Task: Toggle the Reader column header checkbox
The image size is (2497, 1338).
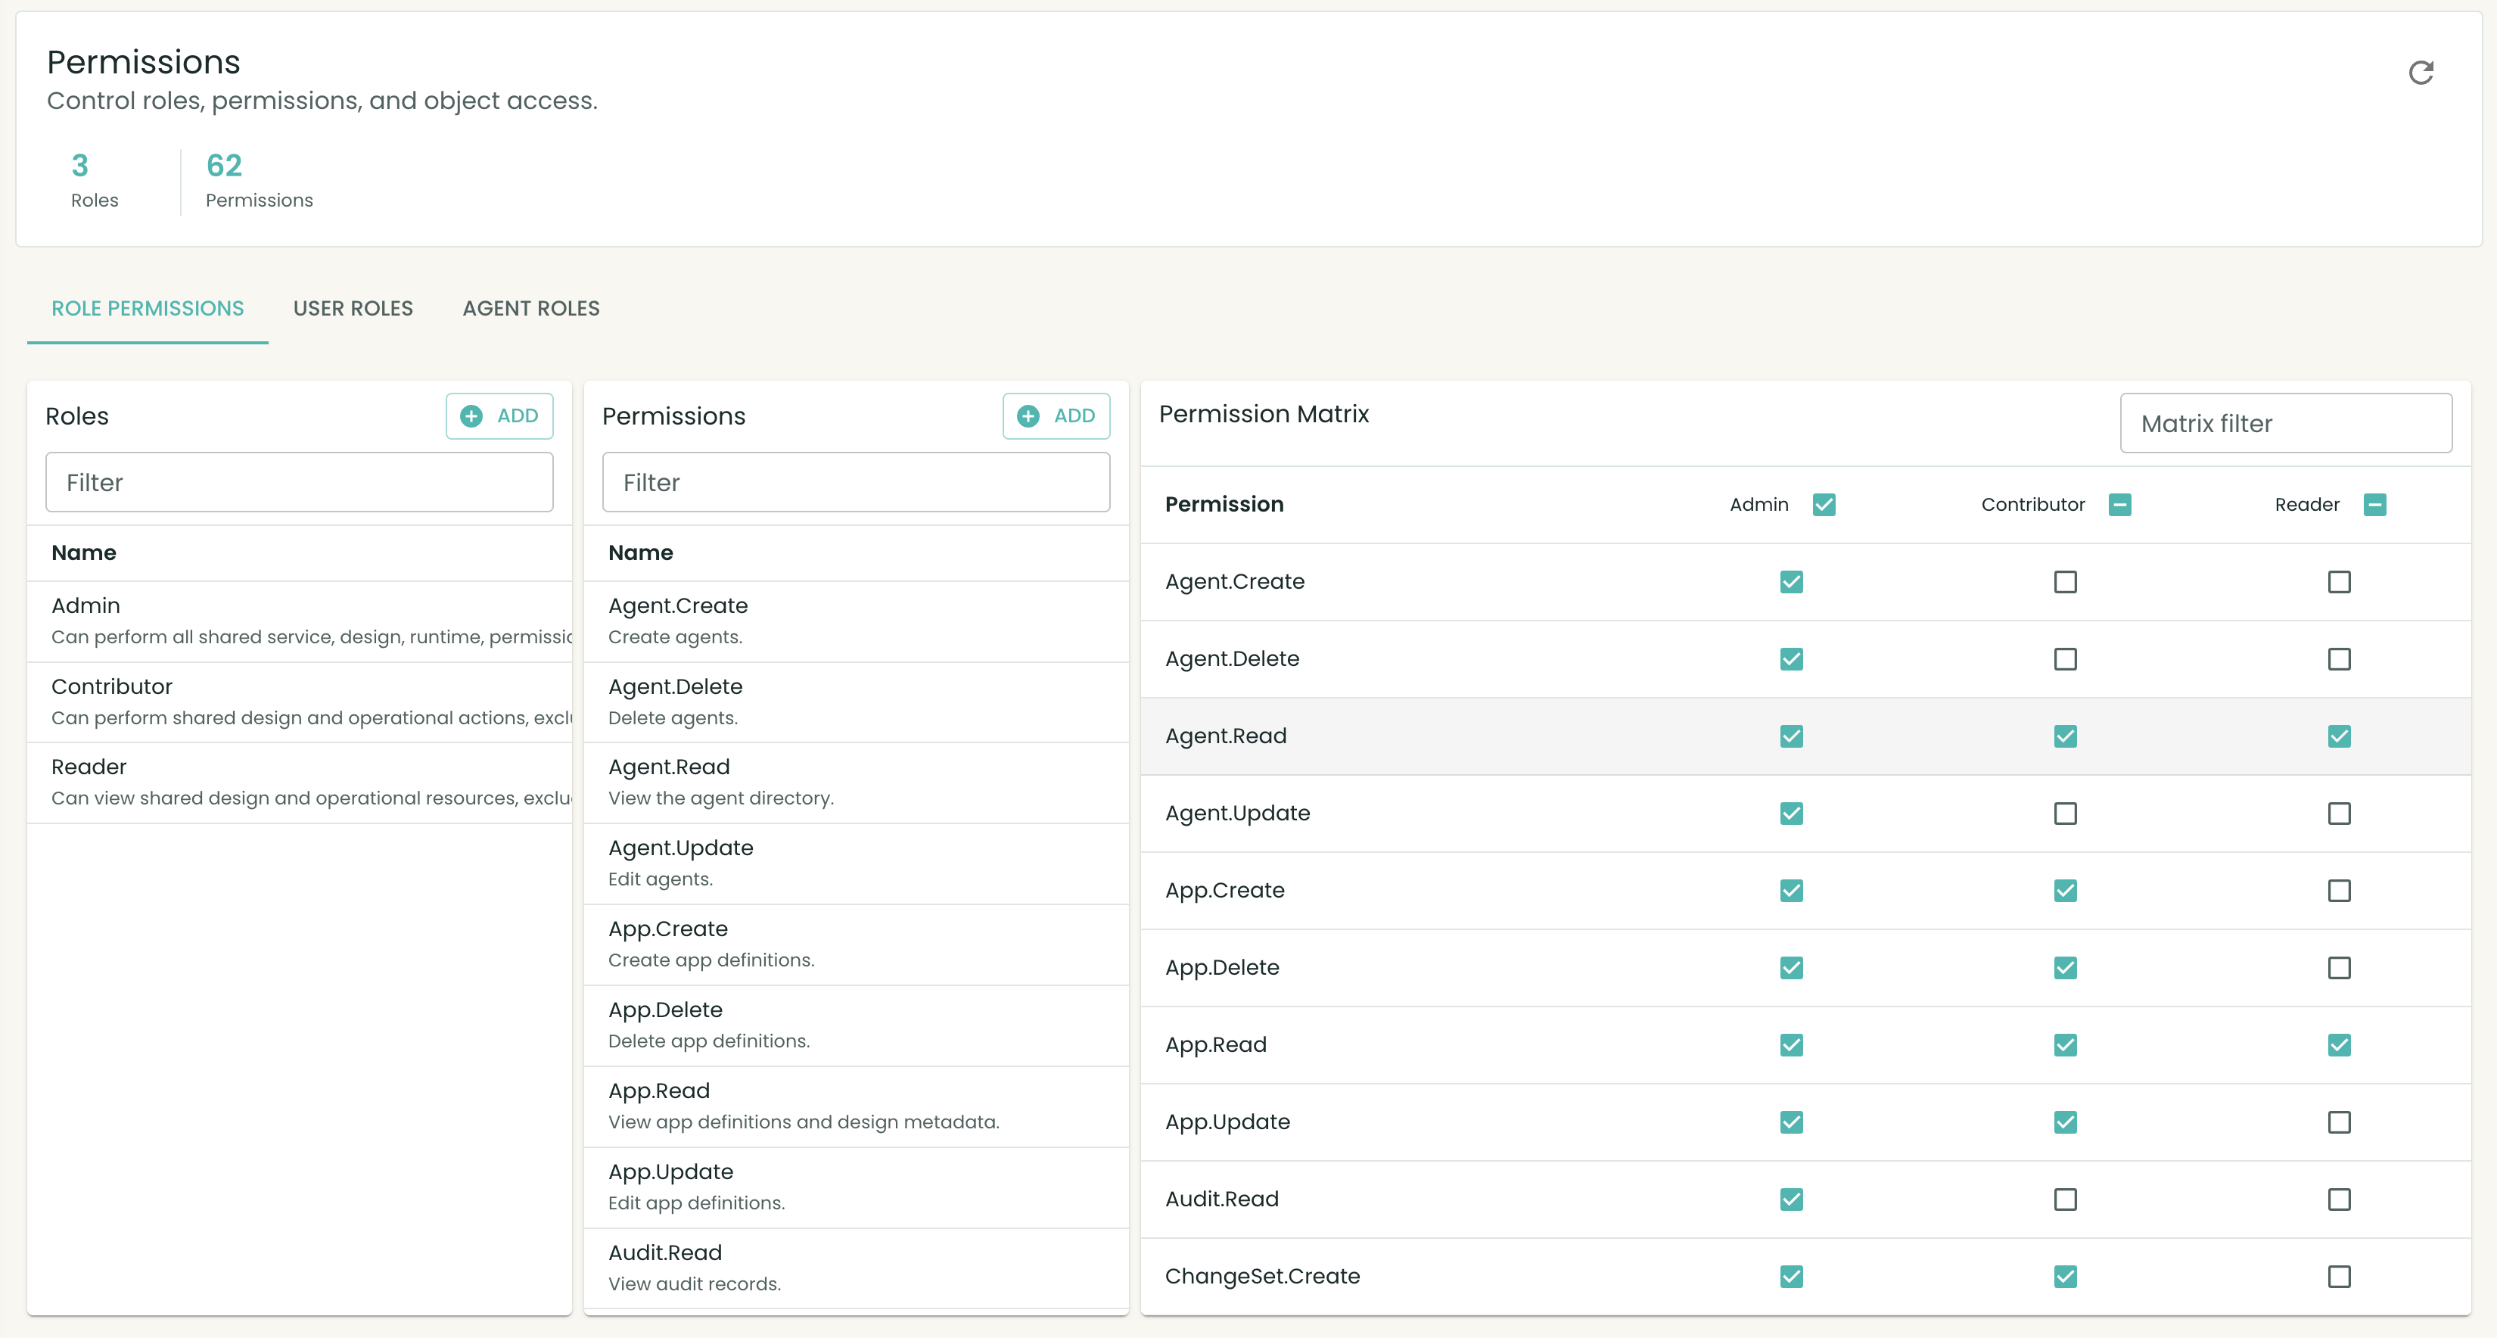Action: click(2374, 504)
